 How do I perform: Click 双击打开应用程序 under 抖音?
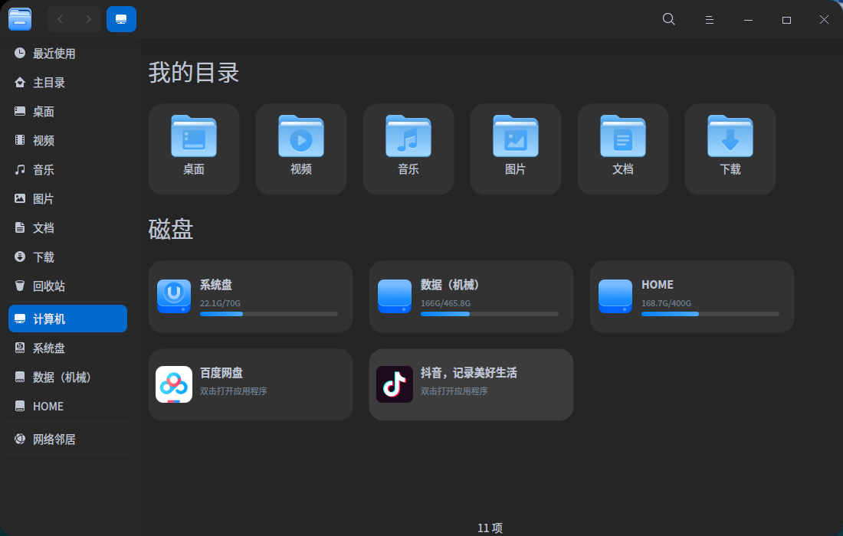pyautogui.click(x=454, y=391)
